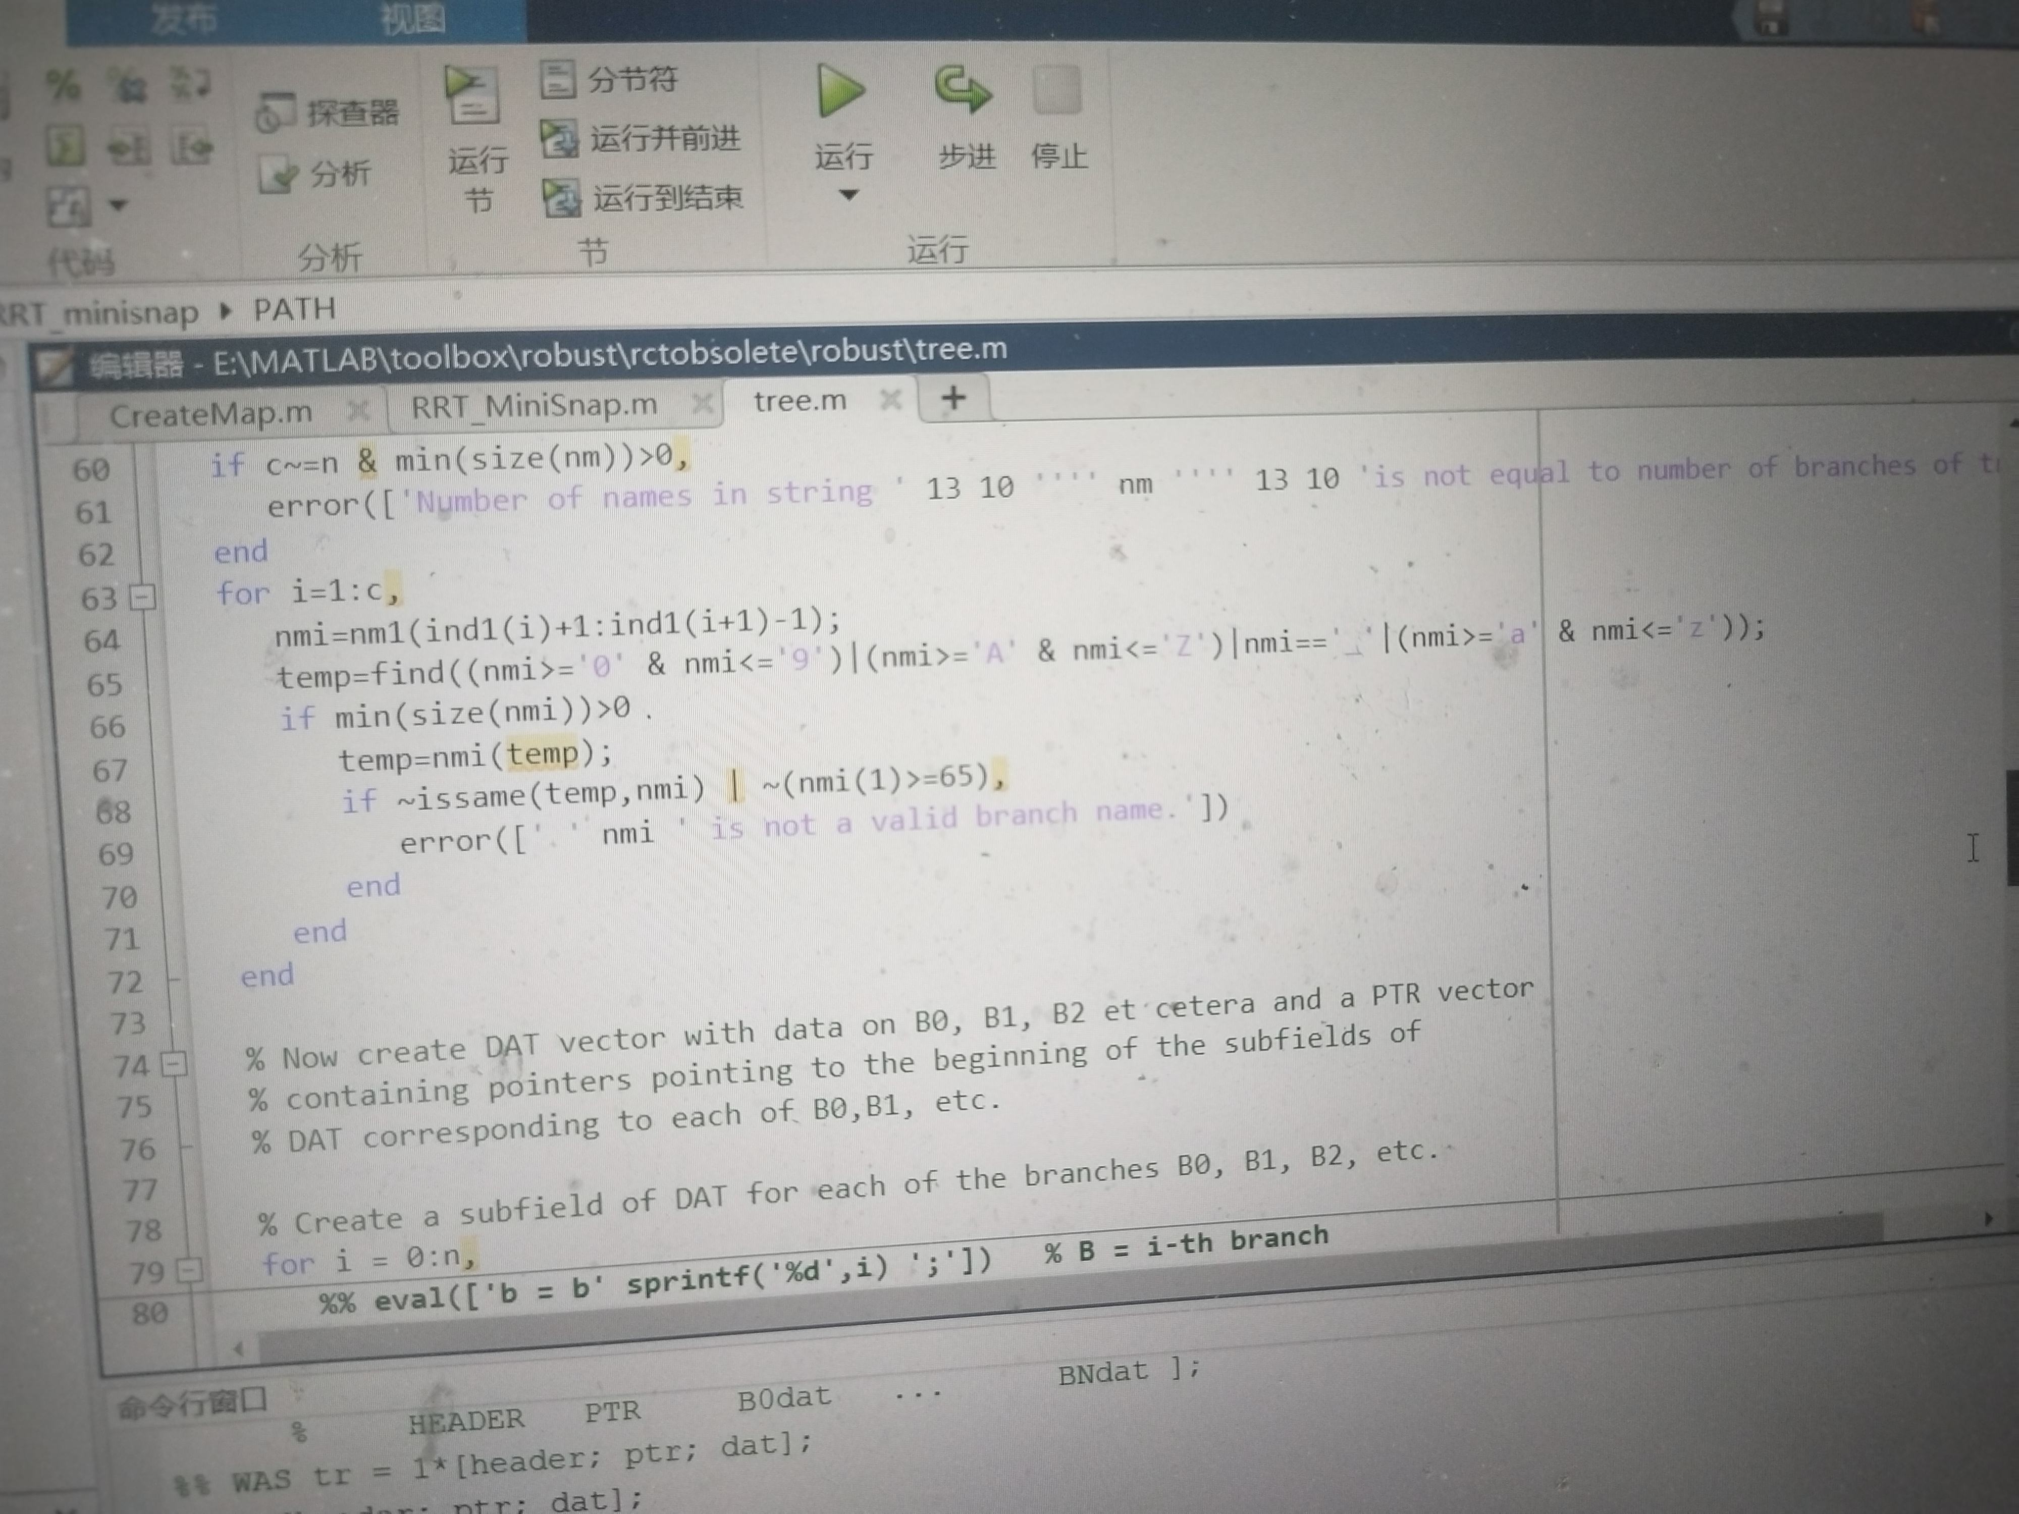
Task: Add a new editor tab with plus
Action: pos(953,398)
